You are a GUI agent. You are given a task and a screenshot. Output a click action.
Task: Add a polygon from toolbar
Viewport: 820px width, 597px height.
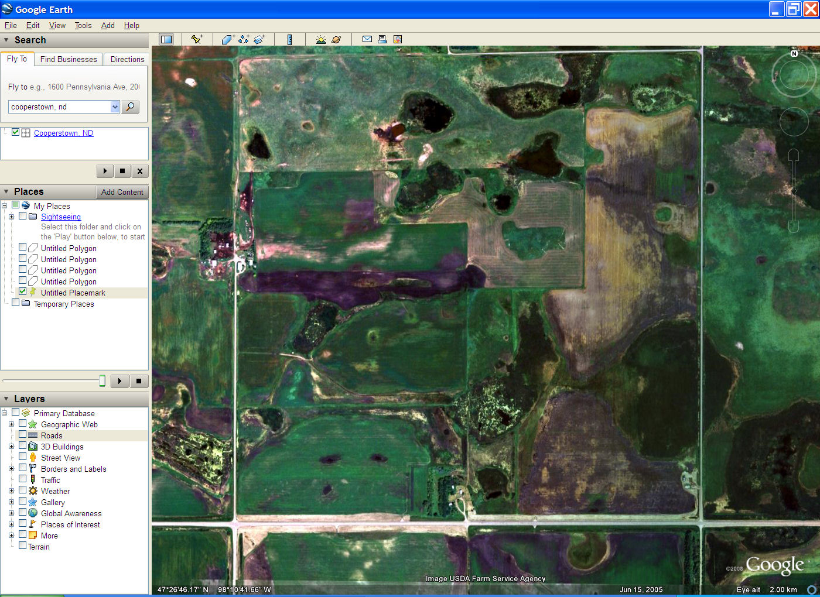[228, 39]
